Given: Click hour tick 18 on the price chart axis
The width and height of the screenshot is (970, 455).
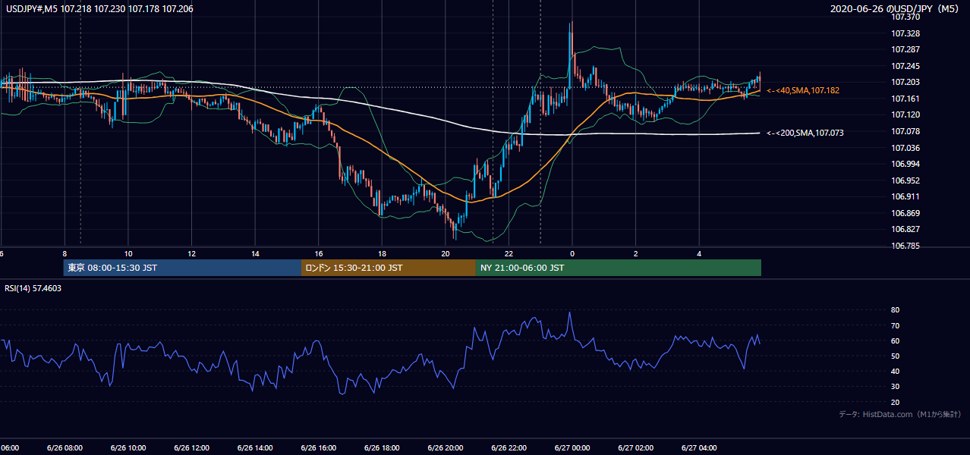Looking at the screenshot, I should click(382, 254).
